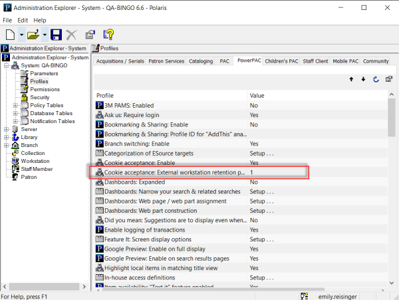The width and height of the screenshot is (399, 300).
Task: Switch to the Children's PAC tab
Action: 281,61
